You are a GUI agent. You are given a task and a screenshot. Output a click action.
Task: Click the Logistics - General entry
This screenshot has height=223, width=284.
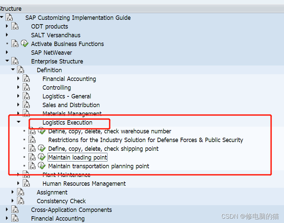pos(67,96)
